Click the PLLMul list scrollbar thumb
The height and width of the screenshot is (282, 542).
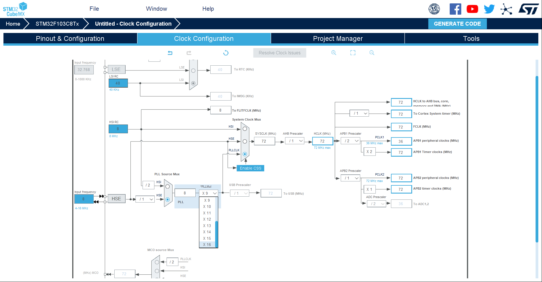[x=217, y=234]
